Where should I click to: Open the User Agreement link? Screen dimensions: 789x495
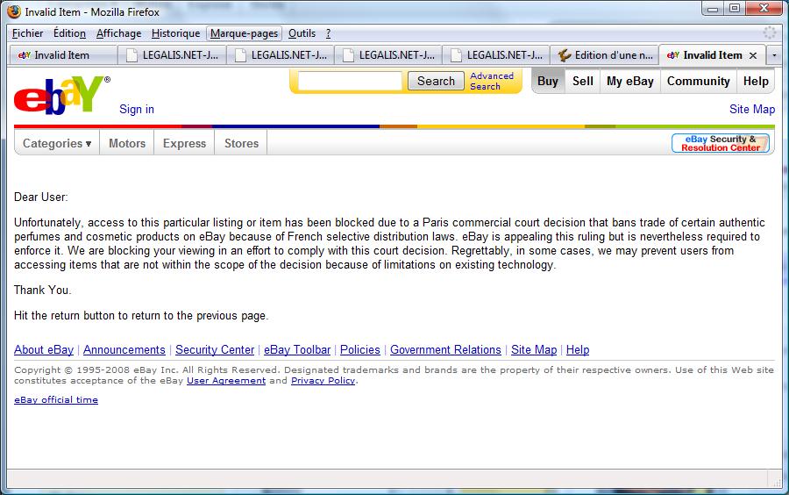point(226,381)
